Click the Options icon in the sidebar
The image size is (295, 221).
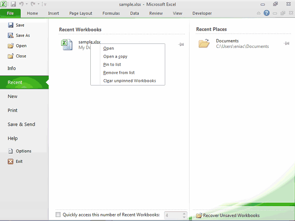(x=11, y=151)
